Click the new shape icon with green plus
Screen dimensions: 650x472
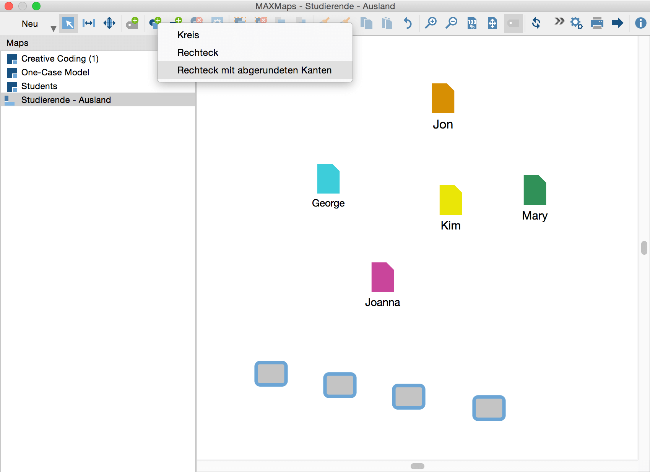click(155, 22)
